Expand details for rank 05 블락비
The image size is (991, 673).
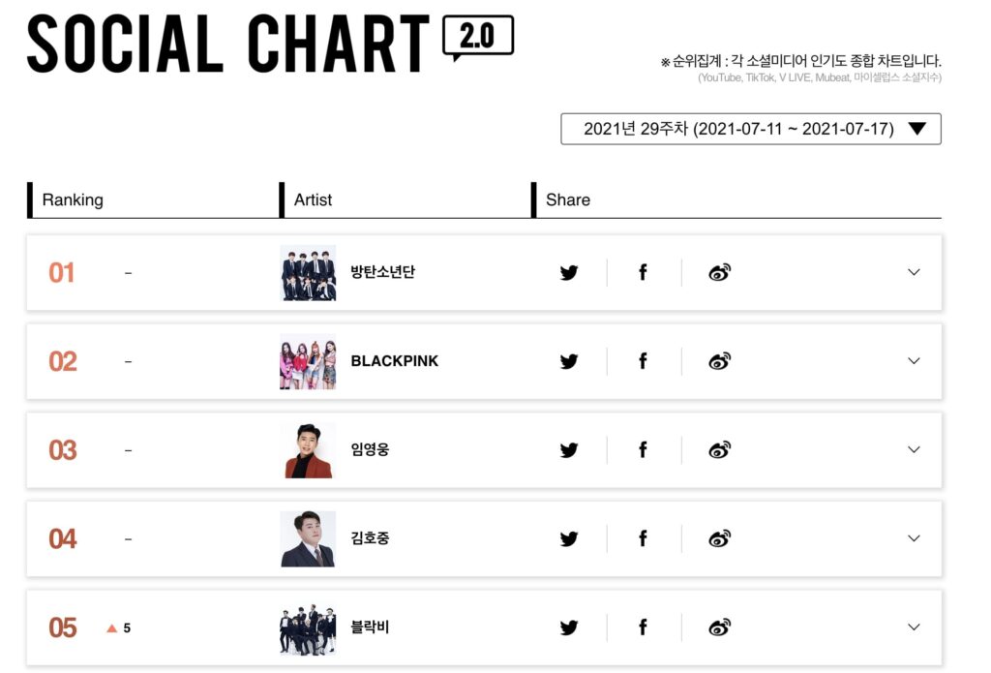tap(914, 627)
